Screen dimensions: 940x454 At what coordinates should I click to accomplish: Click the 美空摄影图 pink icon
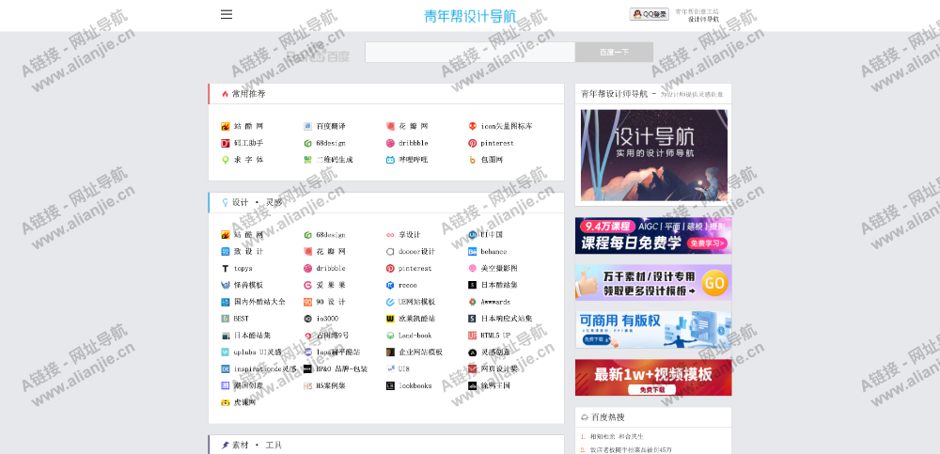click(473, 269)
